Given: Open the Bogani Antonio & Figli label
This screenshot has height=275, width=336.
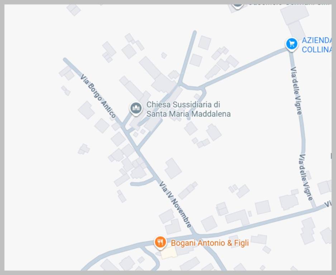Looking at the screenshot, I should (210, 243).
